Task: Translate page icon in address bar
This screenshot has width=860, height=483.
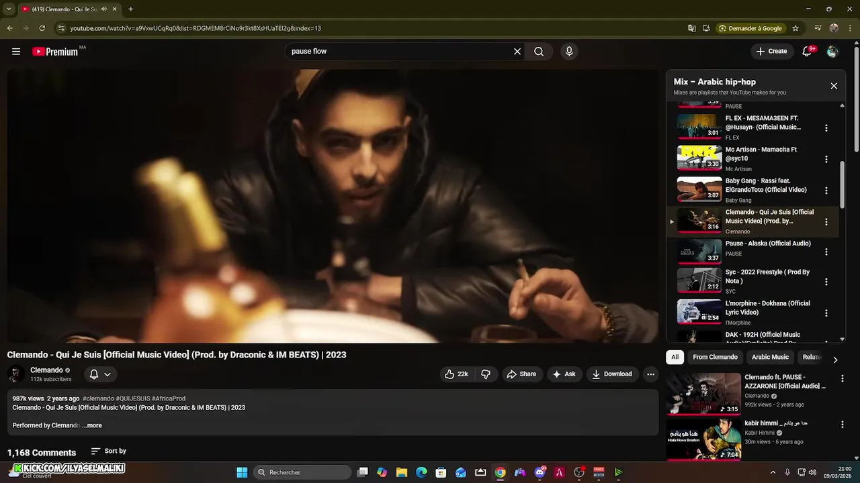Action: (692, 28)
